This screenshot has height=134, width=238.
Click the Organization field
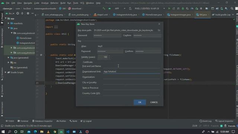pos(131,77)
